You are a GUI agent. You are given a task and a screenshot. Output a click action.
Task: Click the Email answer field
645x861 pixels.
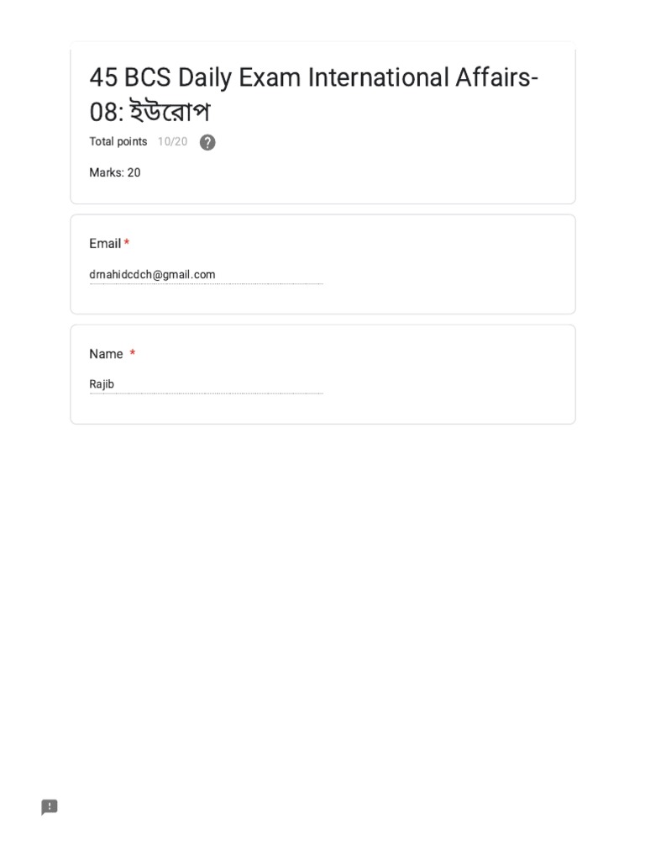(x=207, y=275)
